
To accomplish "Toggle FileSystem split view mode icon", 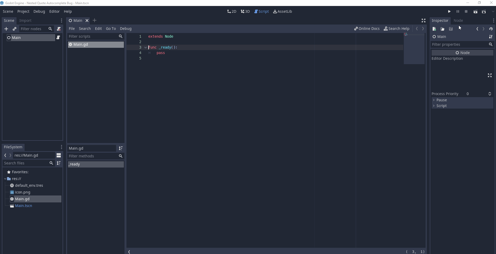I will tap(59, 155).
